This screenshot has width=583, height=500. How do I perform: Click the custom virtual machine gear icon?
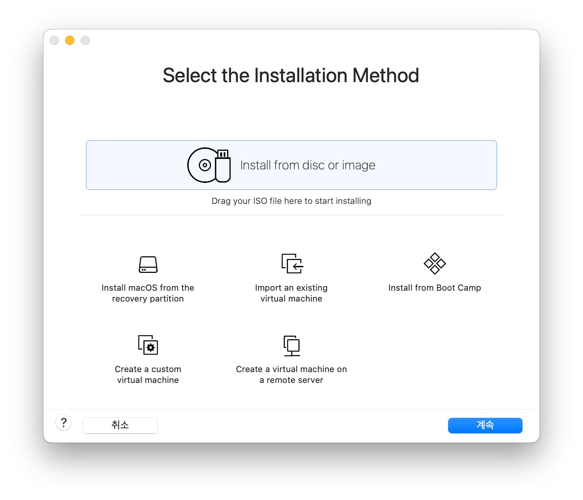click(148, 345)
